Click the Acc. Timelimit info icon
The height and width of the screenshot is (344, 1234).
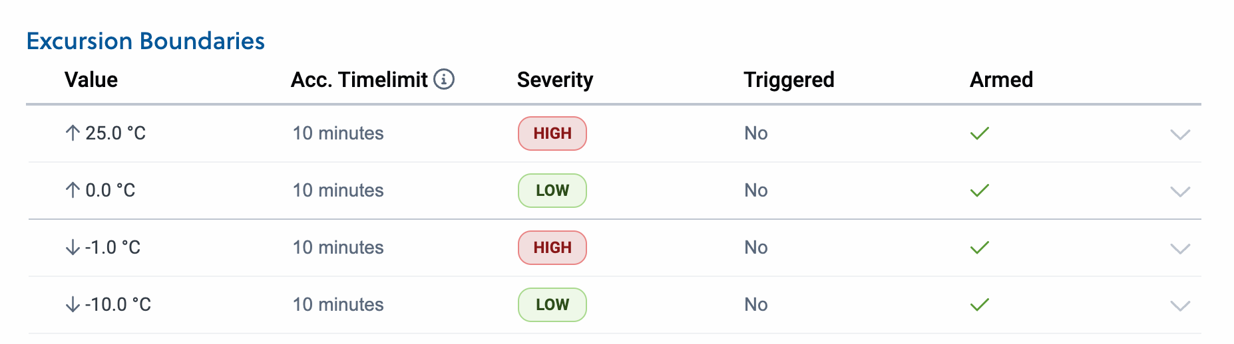(444, 80)
